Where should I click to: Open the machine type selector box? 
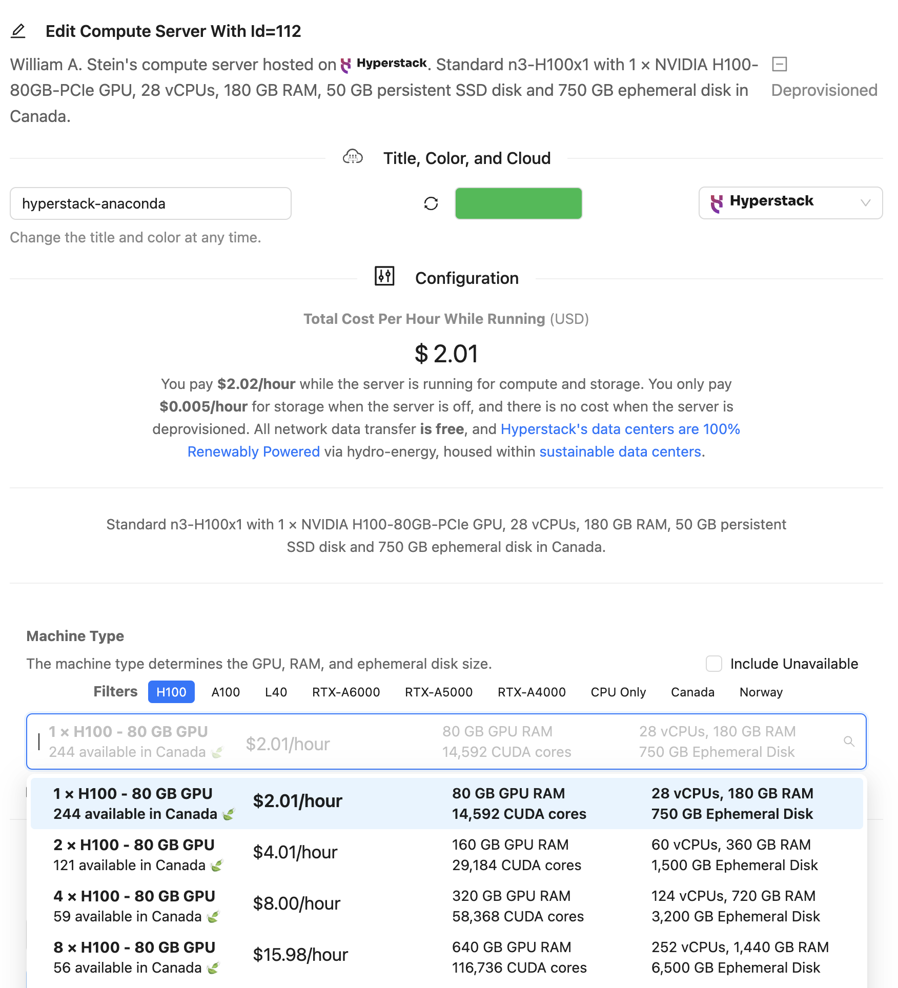click(446, 742)
